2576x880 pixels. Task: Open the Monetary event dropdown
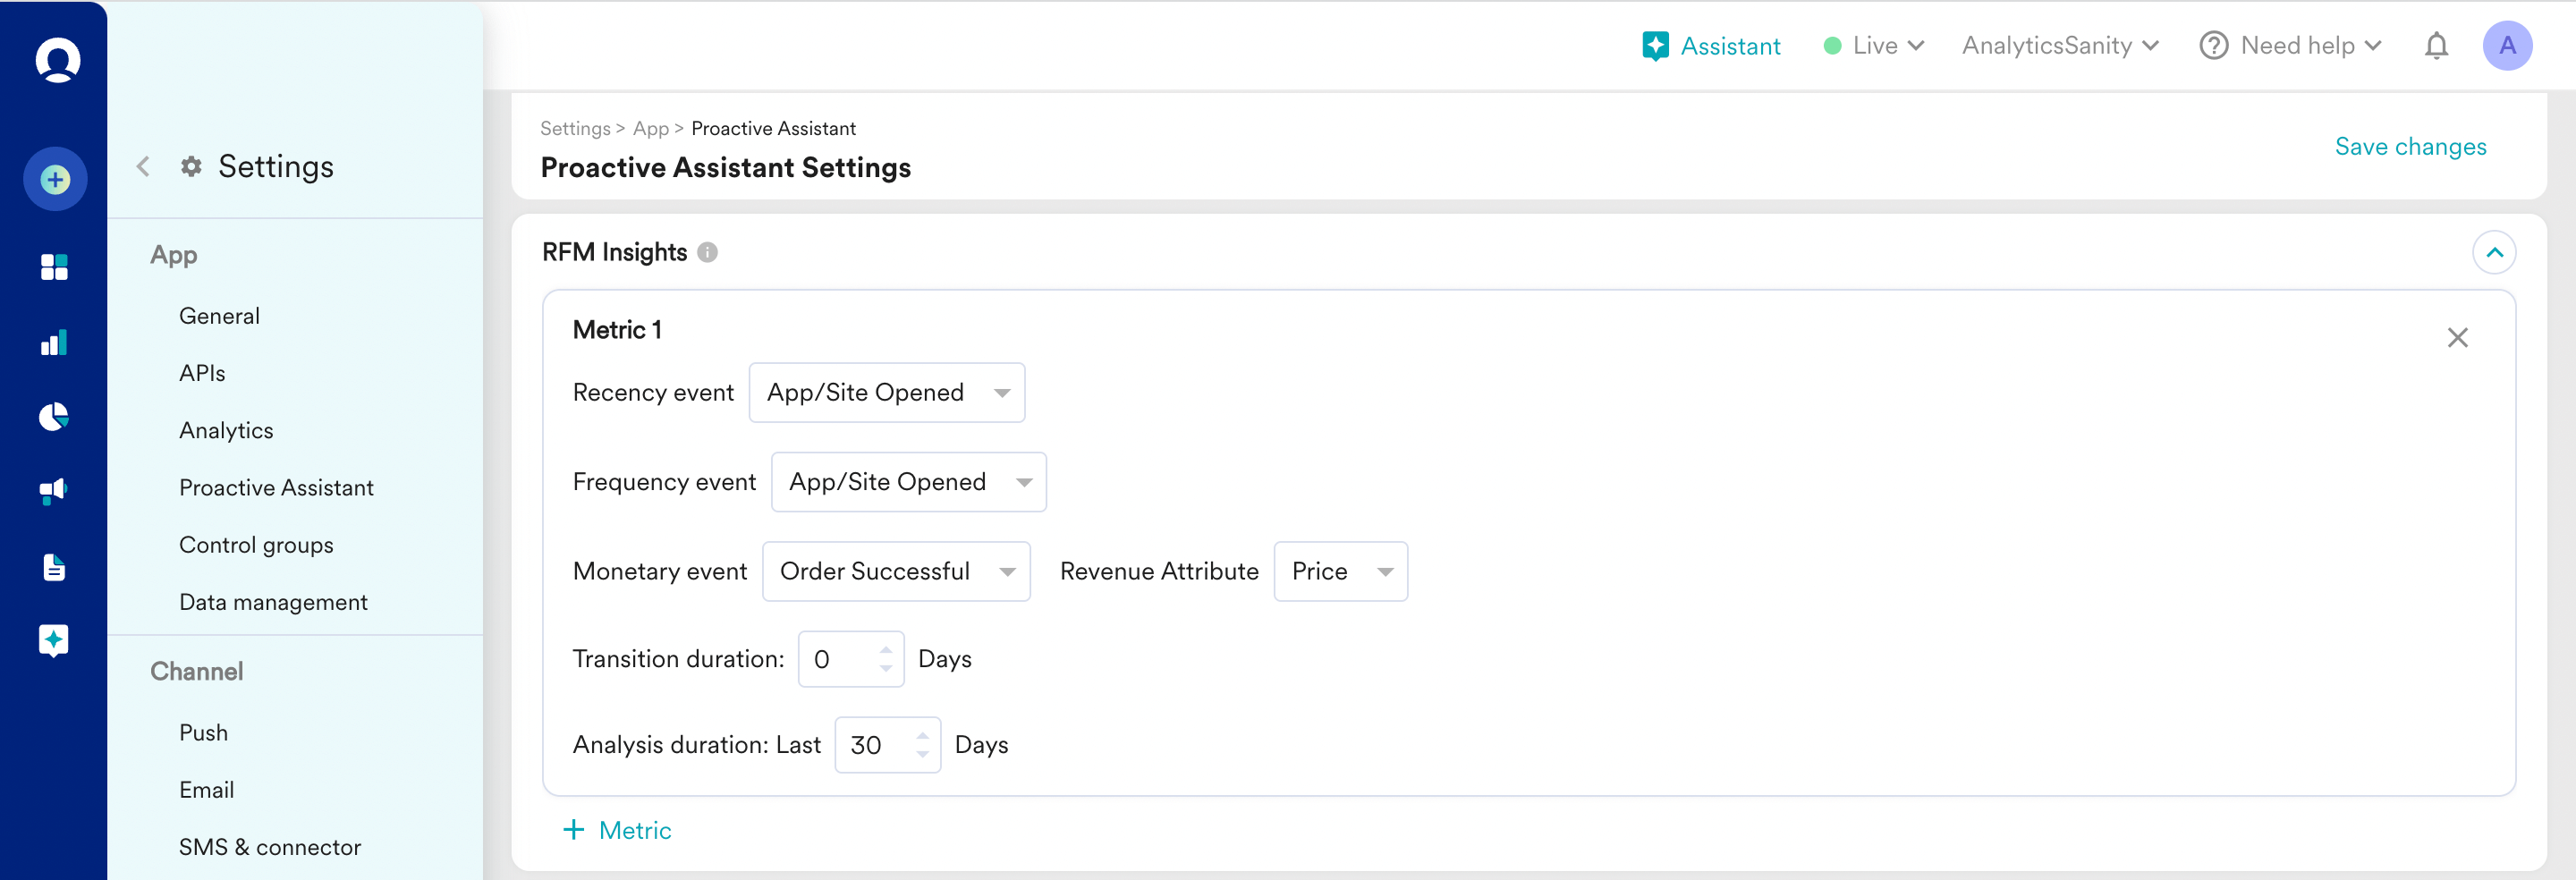[895, 572]
